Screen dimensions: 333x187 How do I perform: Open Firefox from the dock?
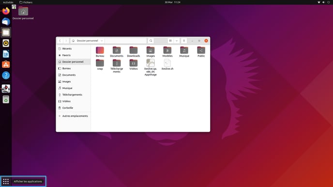(x=6, y=11)
